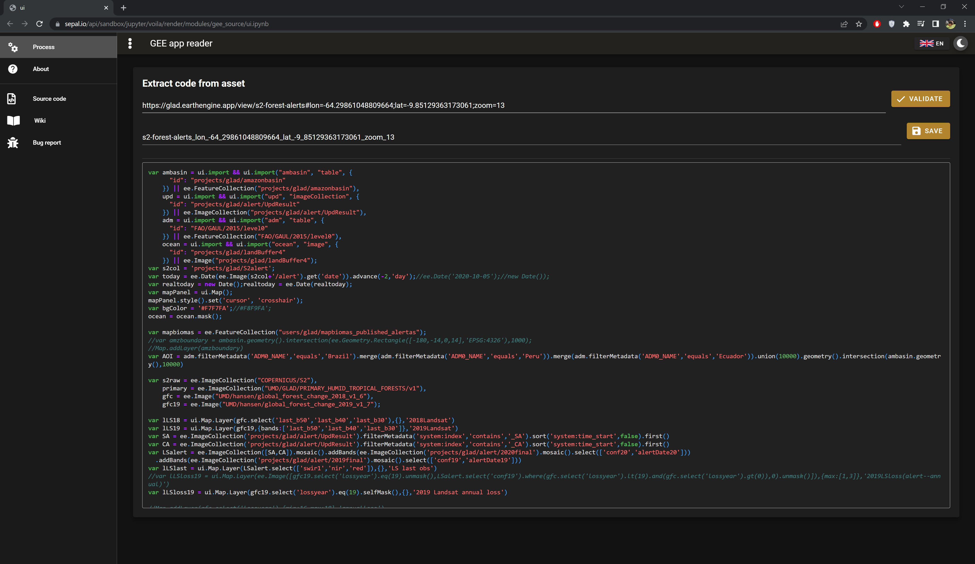Image resolution: width=975 pixels, height=564 pixels.
Task: Open the EN language dropdown
Action: click(931, 43)
